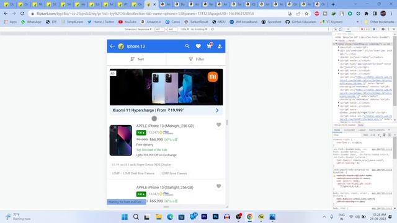Reload the Flipkart page
Viewport: 397px width, 223px height.
22,14
